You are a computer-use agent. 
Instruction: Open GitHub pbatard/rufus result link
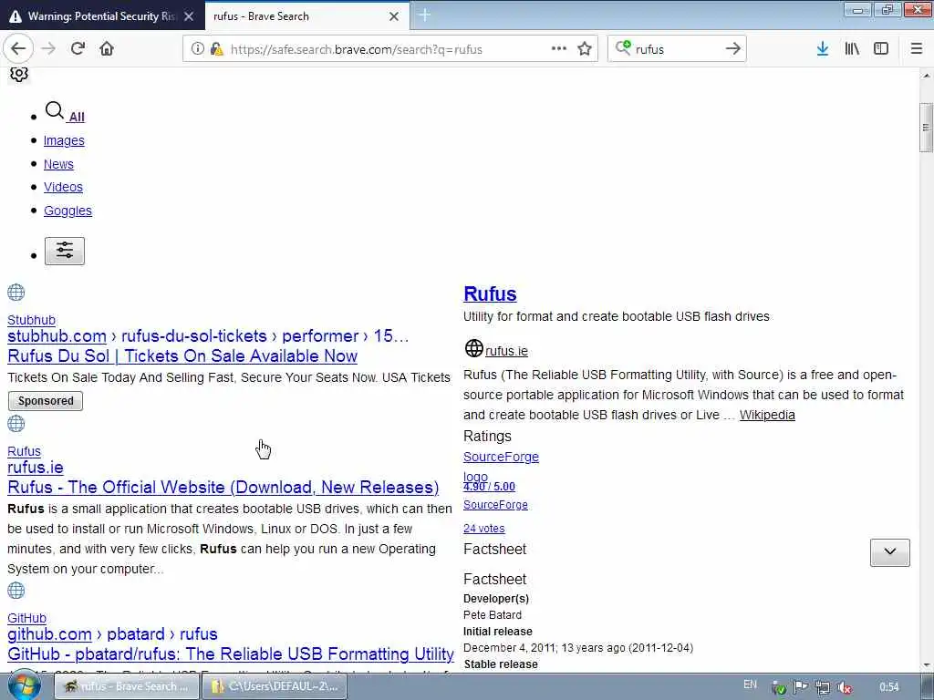[231, 654]
